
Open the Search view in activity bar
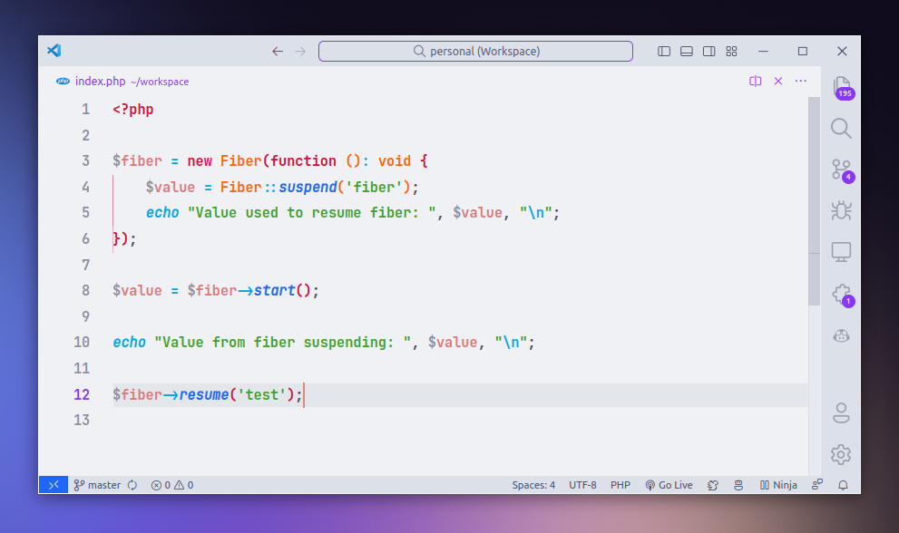click(841, 129)
